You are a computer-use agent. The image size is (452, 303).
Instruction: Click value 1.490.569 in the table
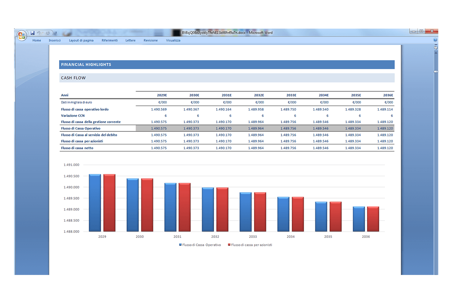159,109
